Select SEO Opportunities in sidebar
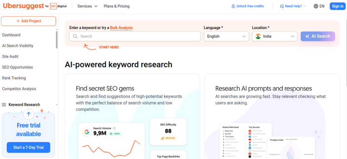 click(18, 67)
